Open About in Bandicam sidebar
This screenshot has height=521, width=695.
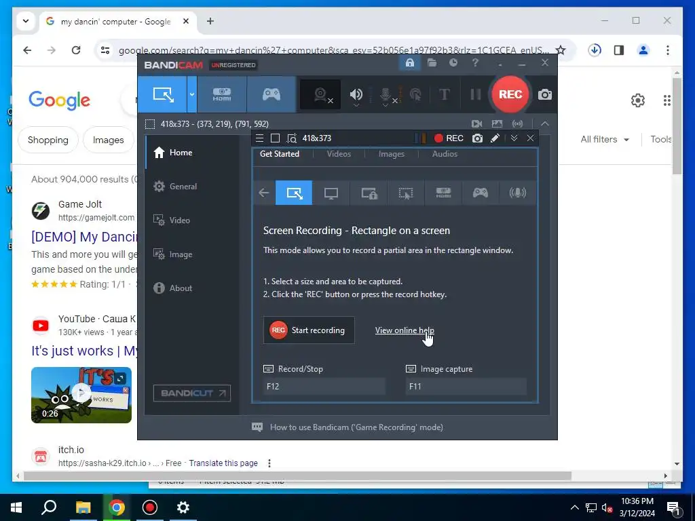coord(192,288)
